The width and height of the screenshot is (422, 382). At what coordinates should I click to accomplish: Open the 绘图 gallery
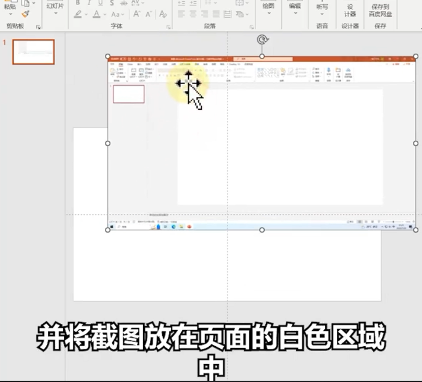268,7
